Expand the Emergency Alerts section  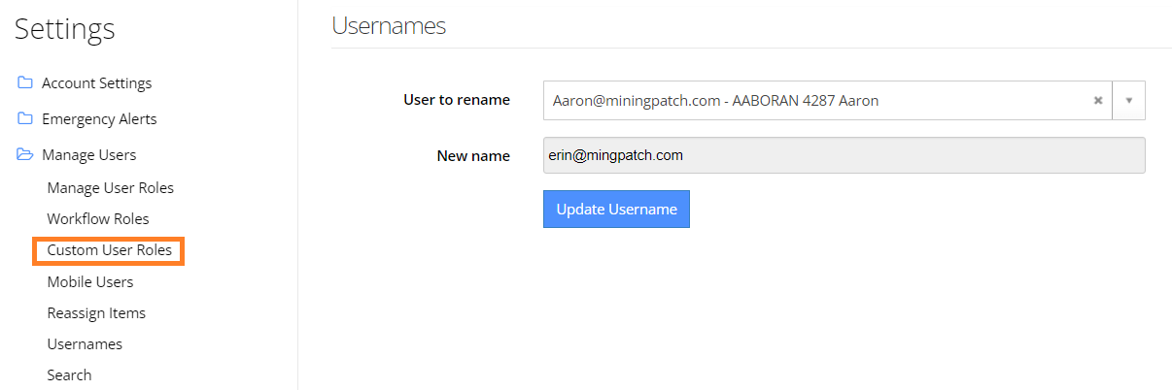point(99,119)
